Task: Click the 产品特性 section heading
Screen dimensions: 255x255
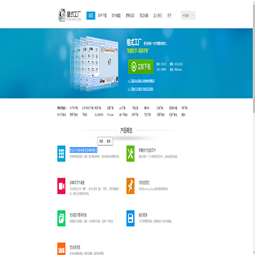Action: (x=126, y=130)
